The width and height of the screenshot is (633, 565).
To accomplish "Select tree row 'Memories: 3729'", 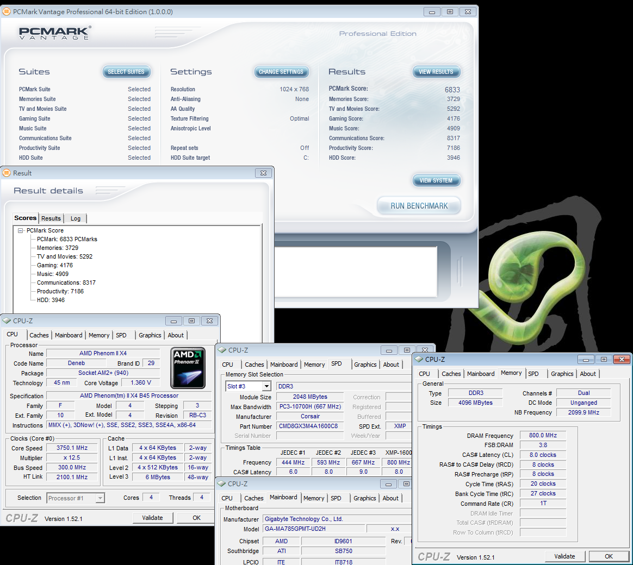I will pyautogui.click(x=58, y=248).
